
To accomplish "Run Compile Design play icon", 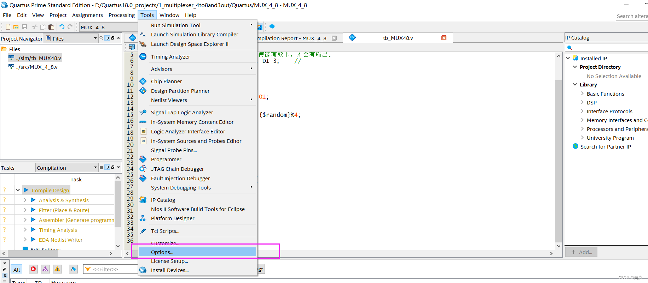I will (x=26, y=190).
